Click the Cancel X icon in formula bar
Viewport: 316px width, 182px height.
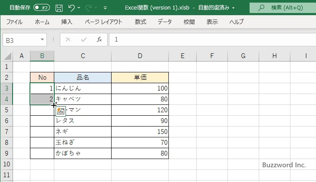coord(68,39)
